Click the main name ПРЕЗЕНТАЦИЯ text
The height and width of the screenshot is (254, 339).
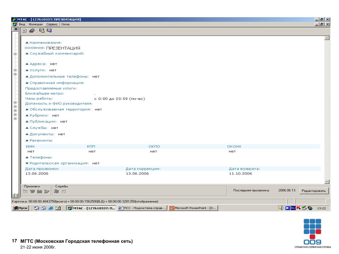[63, 48]
